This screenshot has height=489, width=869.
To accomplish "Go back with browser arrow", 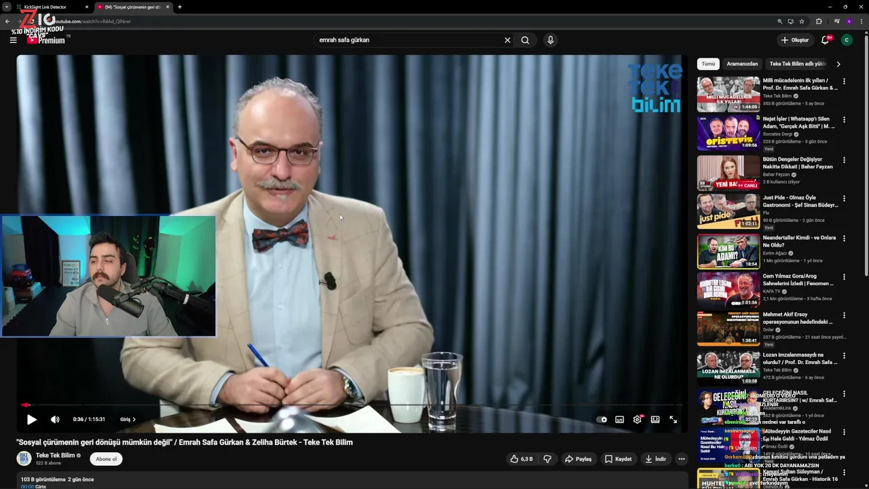I will (7, 21).
